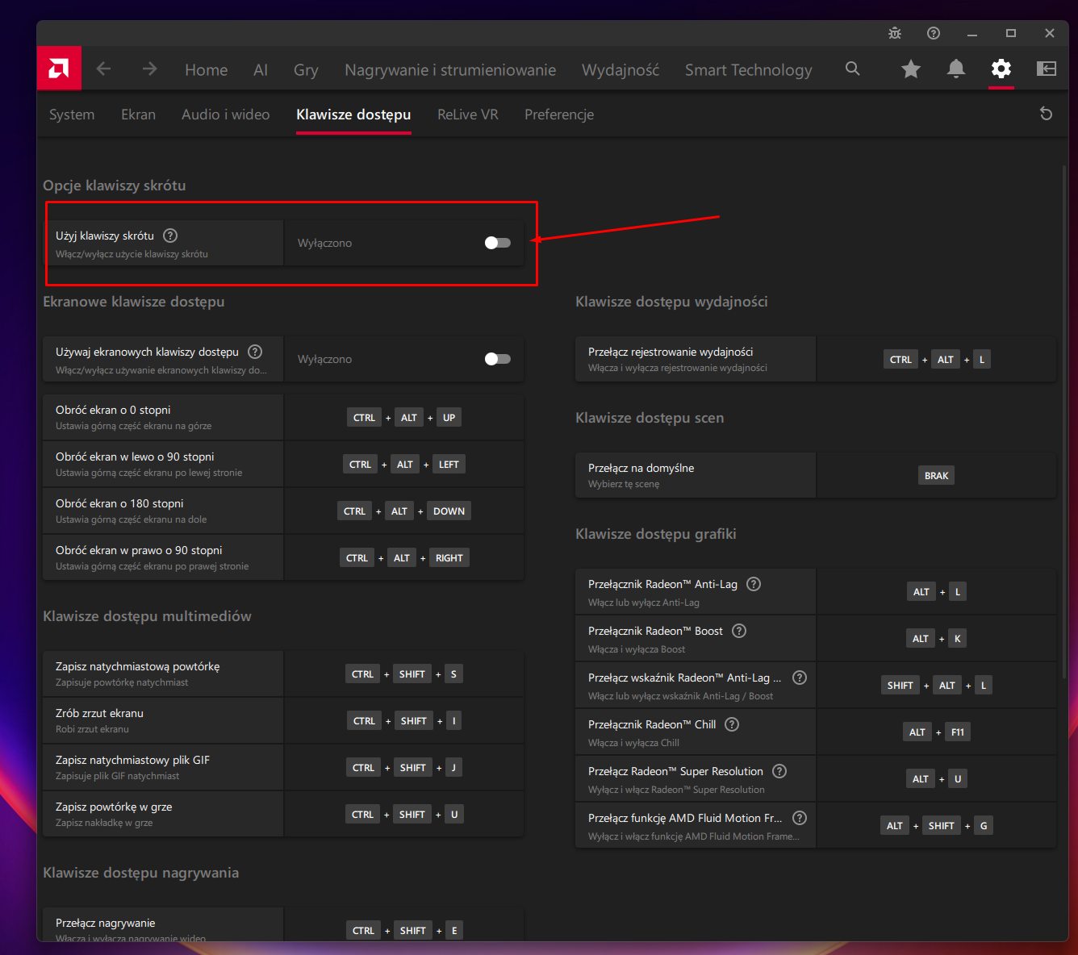Open notifications bell icon
Image resolution: width=1078 pixels, height=955 pixels.
pos(956,69)
